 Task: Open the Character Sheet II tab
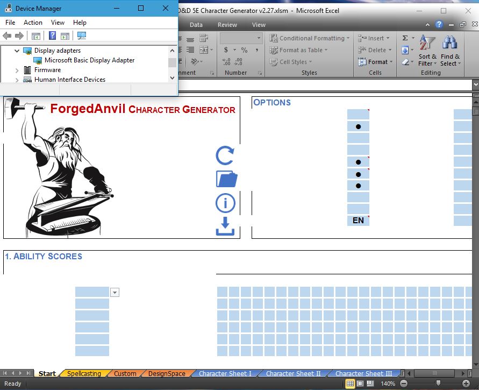(x=294, y=373)
